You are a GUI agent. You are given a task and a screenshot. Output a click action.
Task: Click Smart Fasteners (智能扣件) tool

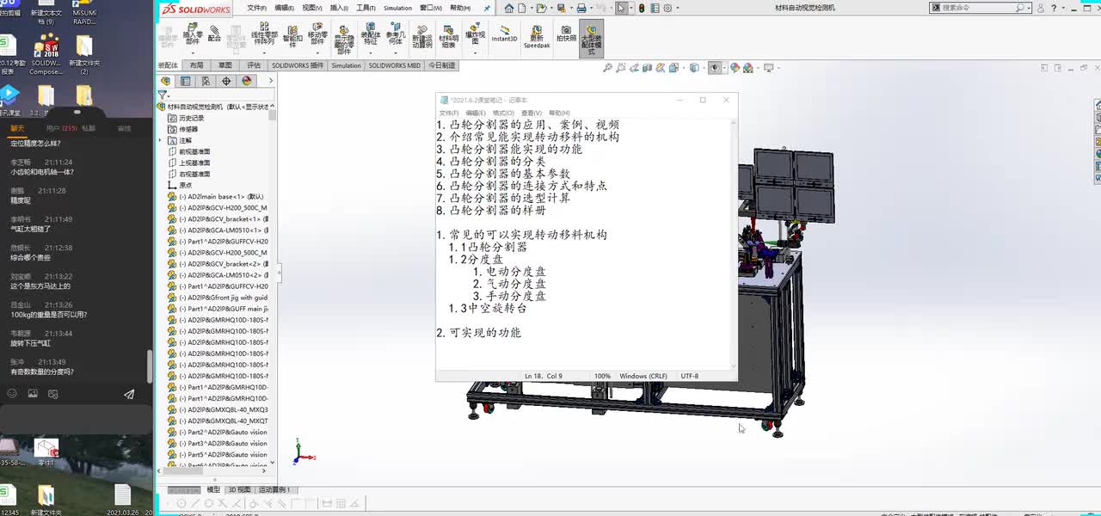[292, 35]
